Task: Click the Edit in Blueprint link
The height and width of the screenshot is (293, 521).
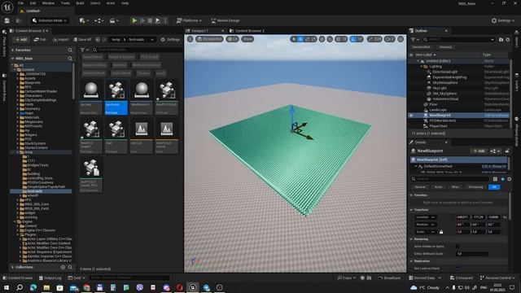Action: [494, 166]
